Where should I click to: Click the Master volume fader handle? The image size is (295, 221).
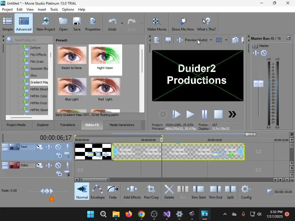[x=258, y=84]
